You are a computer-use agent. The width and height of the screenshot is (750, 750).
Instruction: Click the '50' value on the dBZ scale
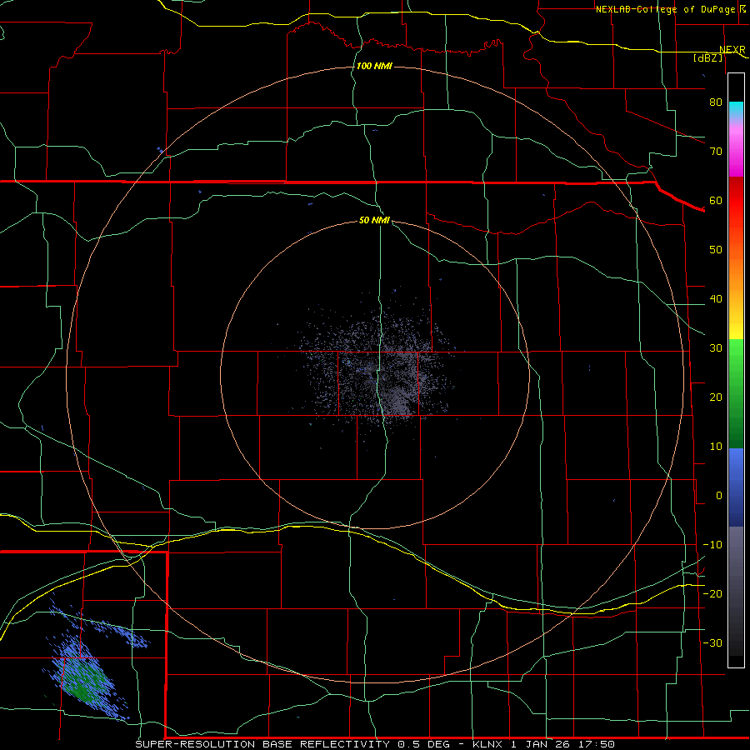716,250
